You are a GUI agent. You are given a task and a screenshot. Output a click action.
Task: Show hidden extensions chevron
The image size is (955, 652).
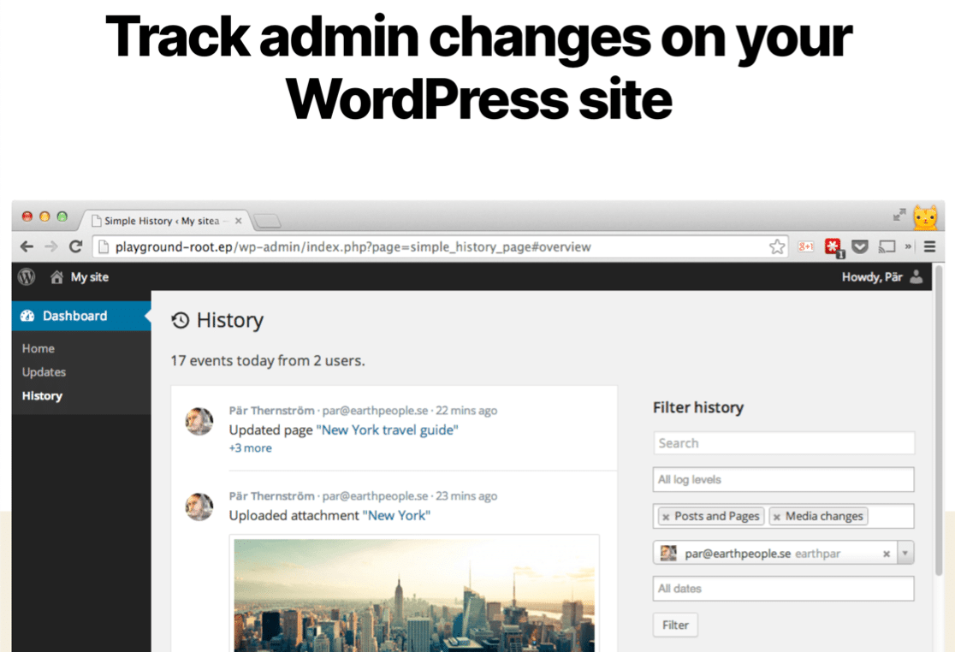pyautogui.click(x=907, y=246)
